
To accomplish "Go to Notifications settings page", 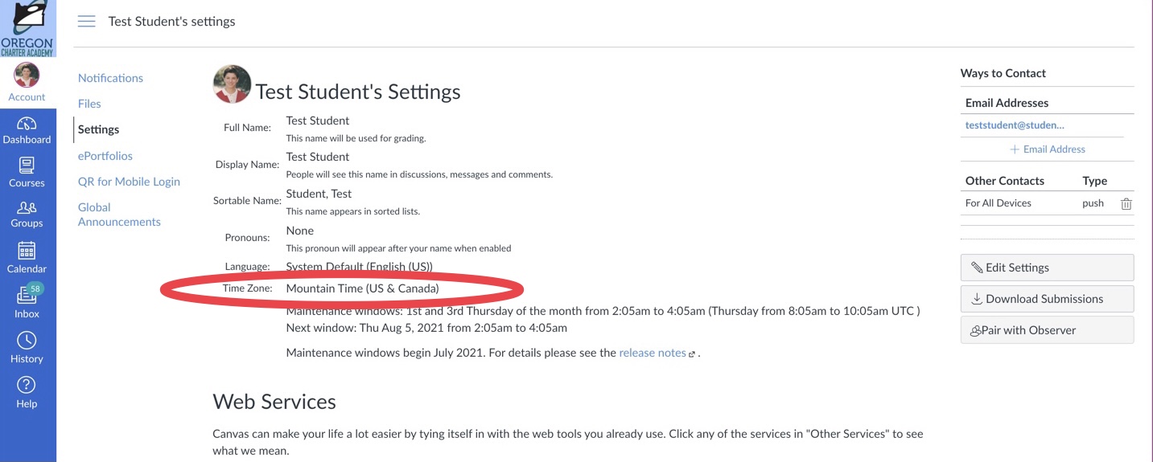I will pos(110,78).
